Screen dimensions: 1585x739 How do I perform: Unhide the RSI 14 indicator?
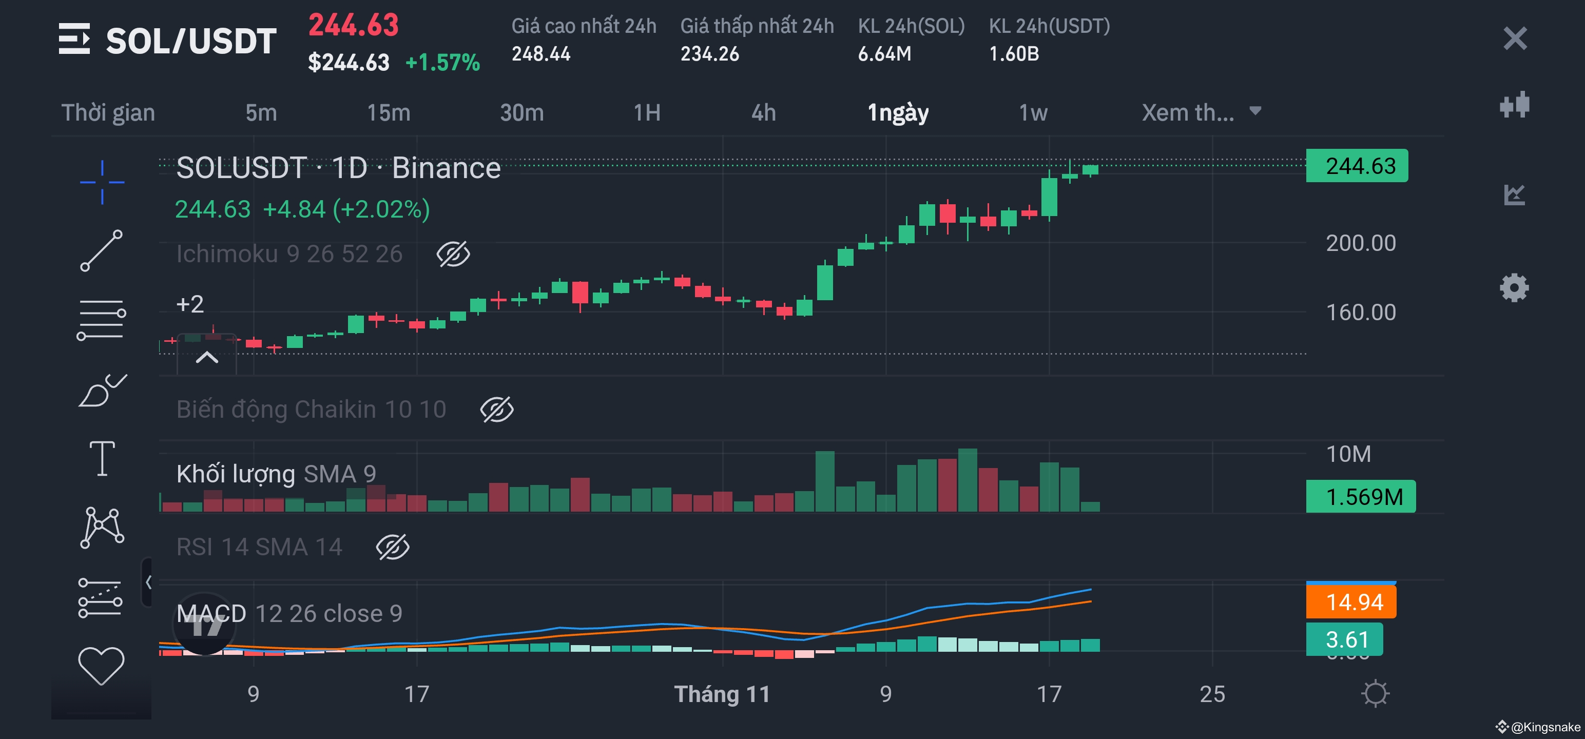393,547
